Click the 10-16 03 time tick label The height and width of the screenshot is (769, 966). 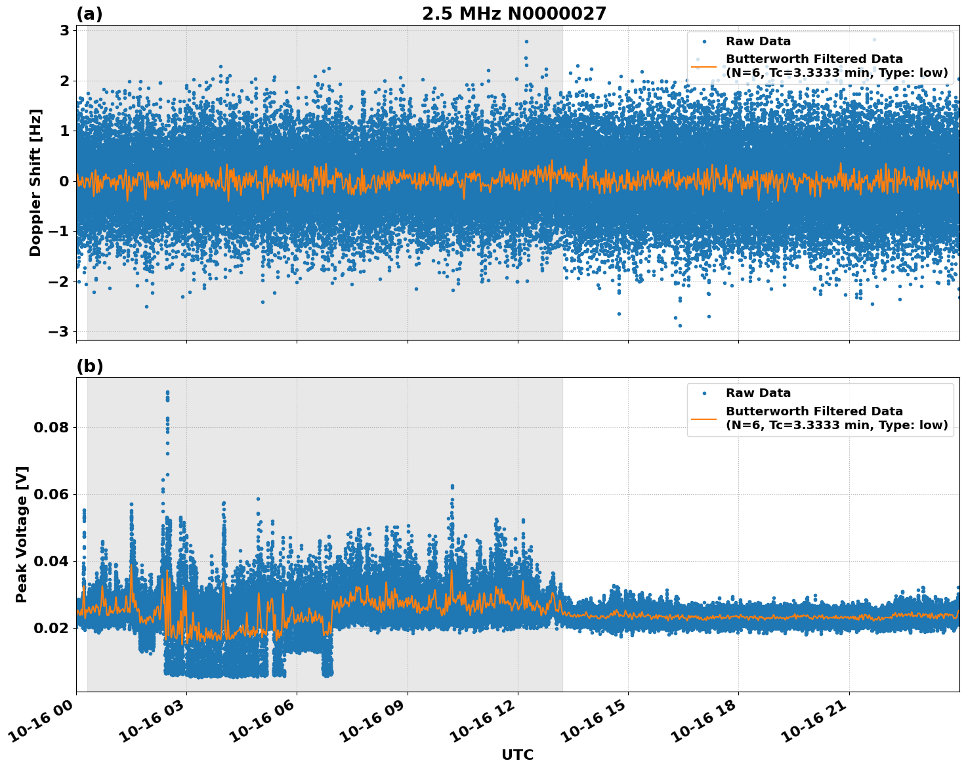154,723
